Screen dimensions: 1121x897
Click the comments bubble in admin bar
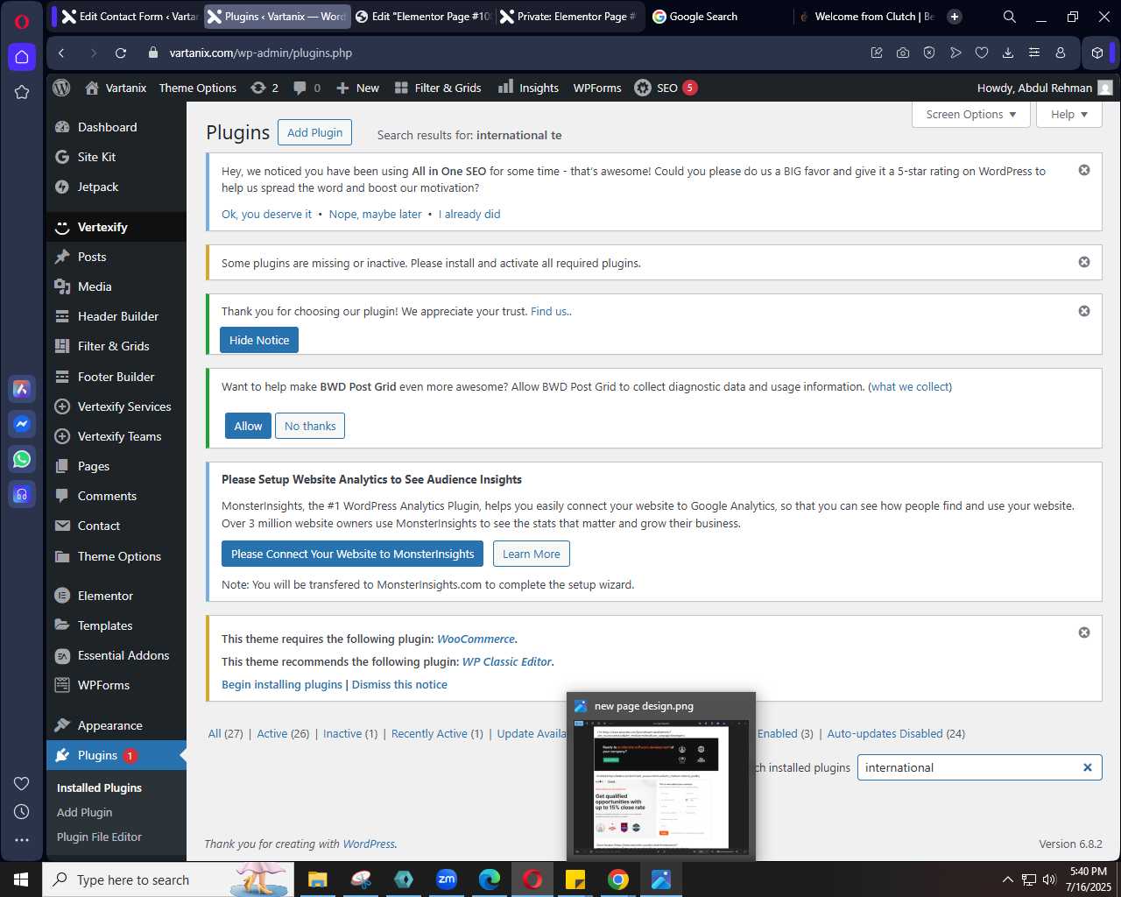(307, 88)
